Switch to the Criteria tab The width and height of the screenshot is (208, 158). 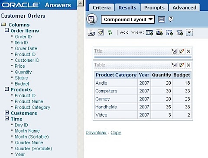click(101, 8)
